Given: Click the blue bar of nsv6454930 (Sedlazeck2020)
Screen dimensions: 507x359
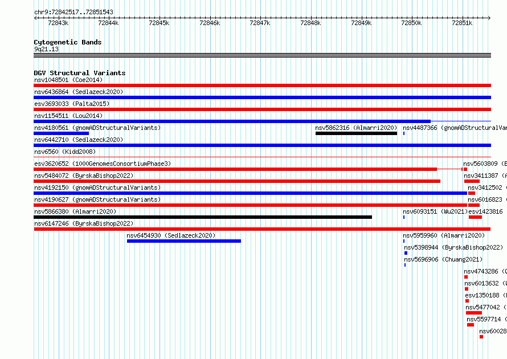Looking at the screenshot, I should click(184, 241).
